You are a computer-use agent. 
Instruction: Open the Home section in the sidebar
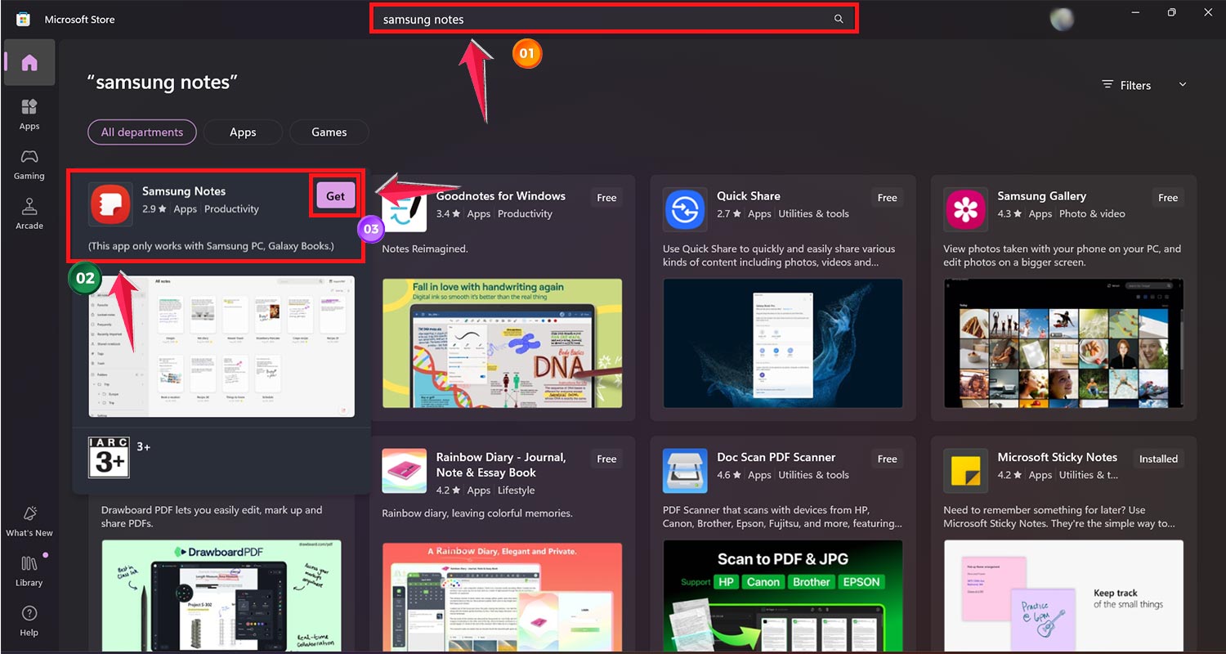(29, 62)
